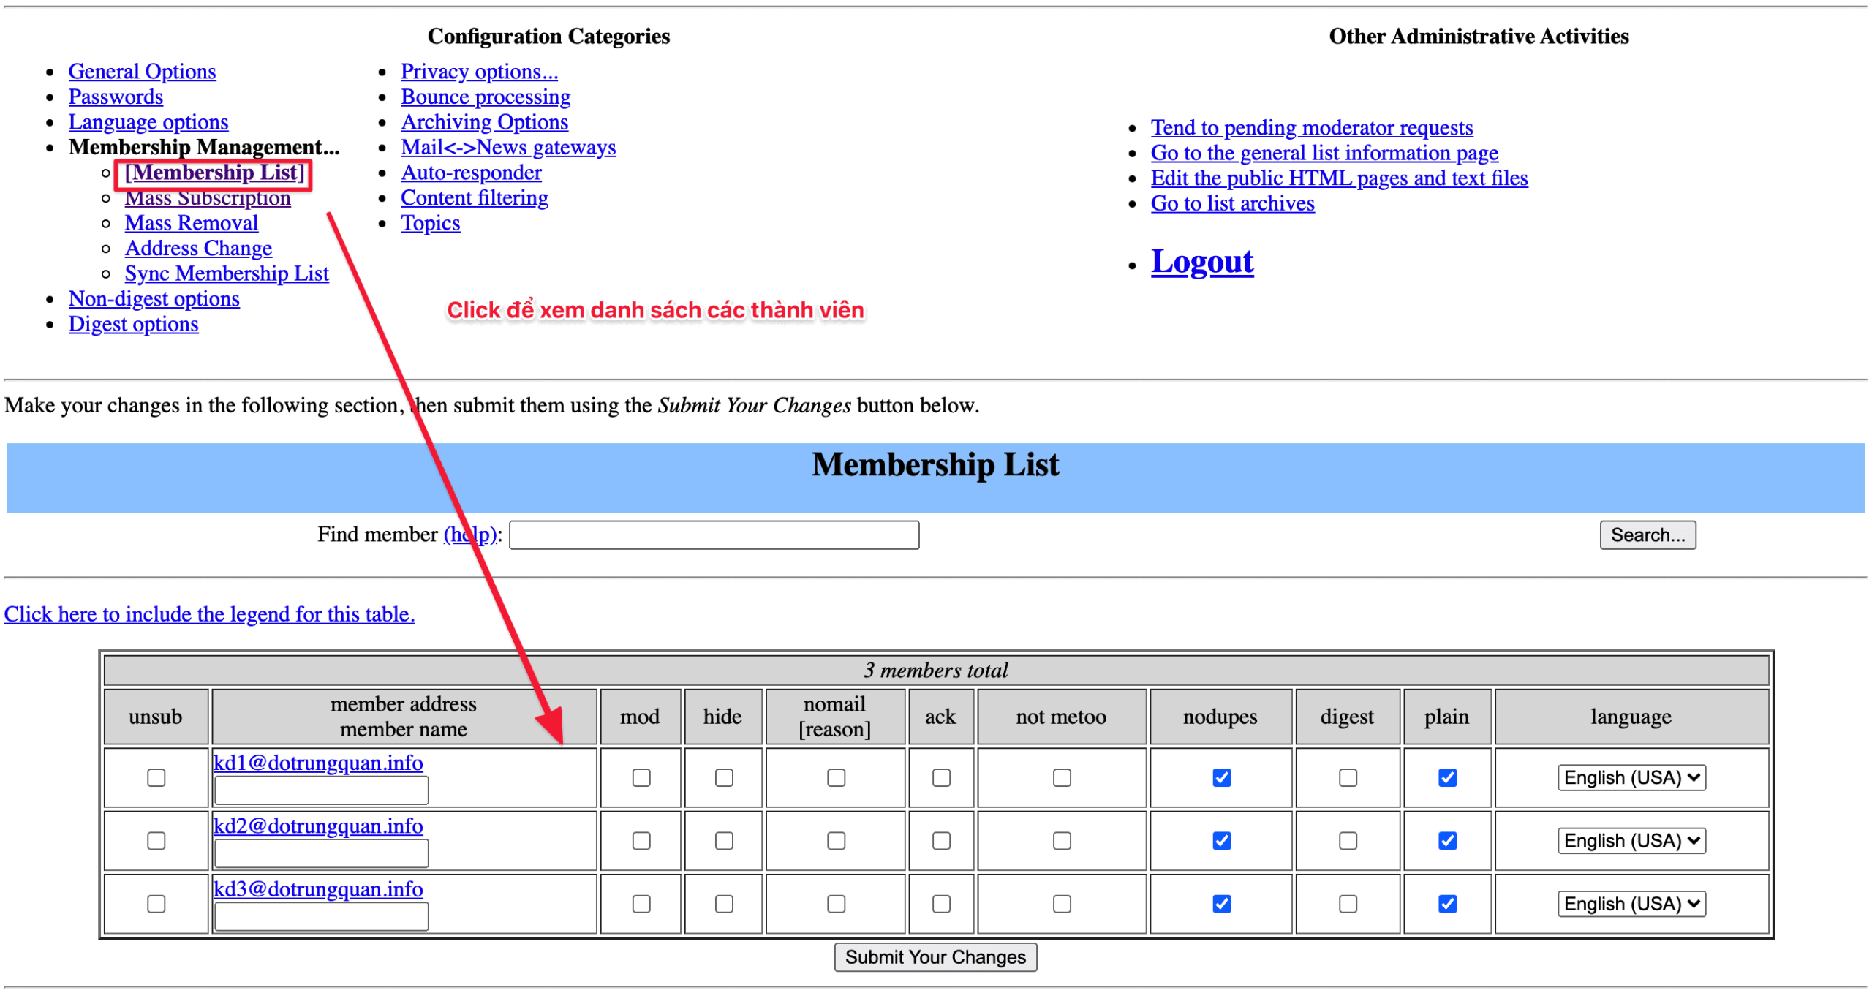Click Submit Your Changes button
Viewport: 1872px width, 993px height.
pyautogui.click(x=935, y=957)
